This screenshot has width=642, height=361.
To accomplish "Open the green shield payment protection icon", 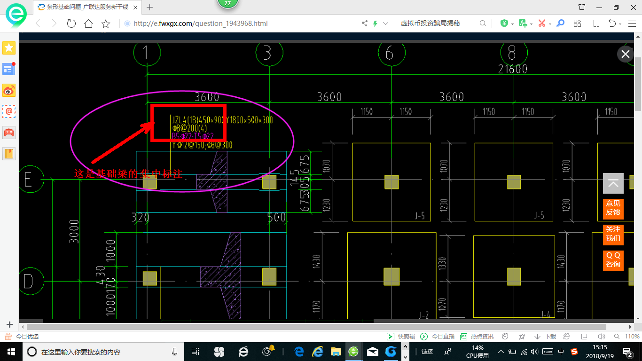I will 504,24.
